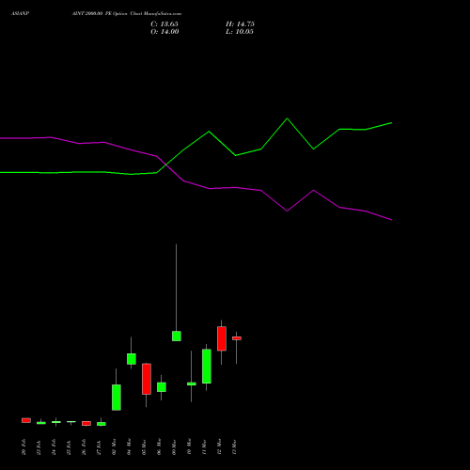Viewport: 470px width, 470px height.
Task: Select the small green candle above 27 Feb
Action: coord(102,424)
